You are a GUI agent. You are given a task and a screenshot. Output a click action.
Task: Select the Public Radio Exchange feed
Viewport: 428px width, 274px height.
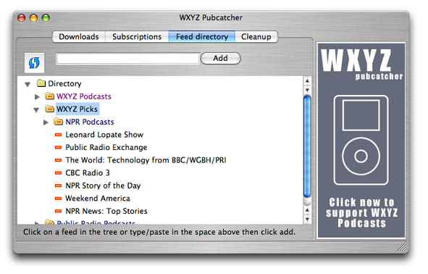(x=106, y=148)
